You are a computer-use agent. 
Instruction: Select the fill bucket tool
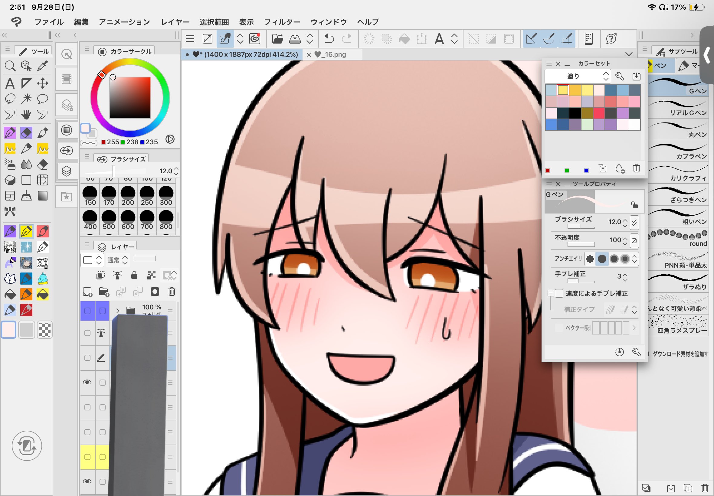click(x=10, y=294)
